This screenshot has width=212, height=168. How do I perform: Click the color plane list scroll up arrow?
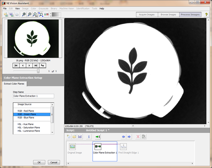click(52, 105)
